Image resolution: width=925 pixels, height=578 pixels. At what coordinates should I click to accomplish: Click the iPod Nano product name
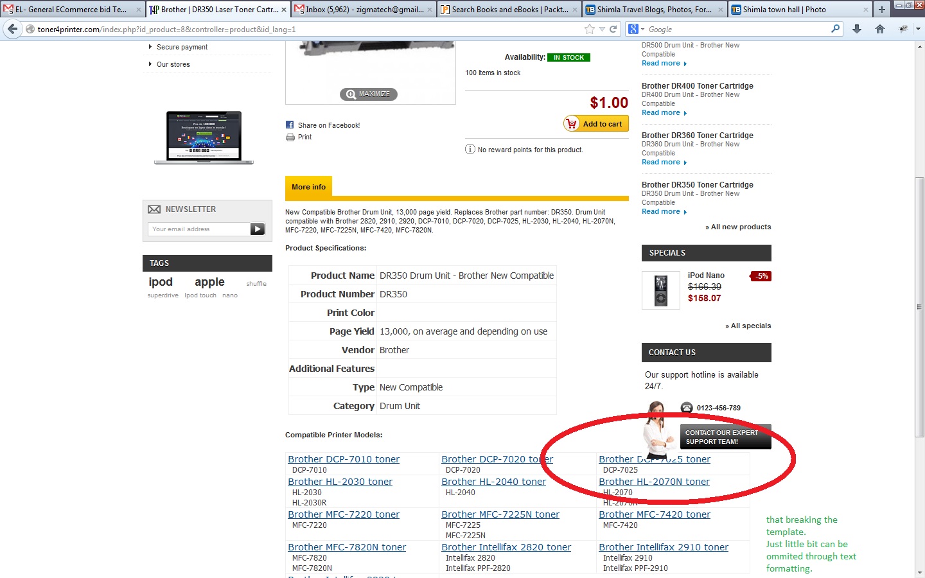point(706,275)
